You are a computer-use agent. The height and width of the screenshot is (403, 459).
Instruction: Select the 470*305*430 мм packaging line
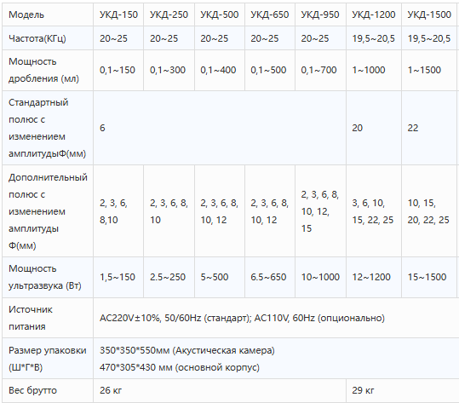180,367
